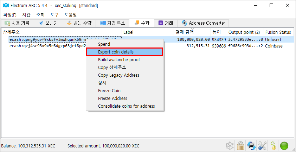Open the 도구 menu in menu bar
Viewport: 296px width, 152px height.
54,15
